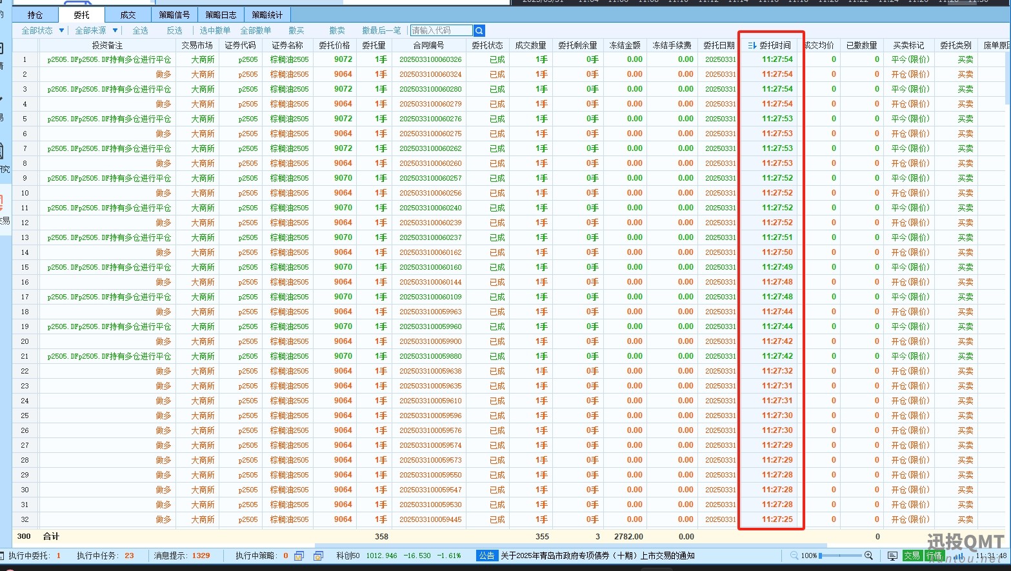Sort by the 委托剩余量 column header

(x=577, y=45)
